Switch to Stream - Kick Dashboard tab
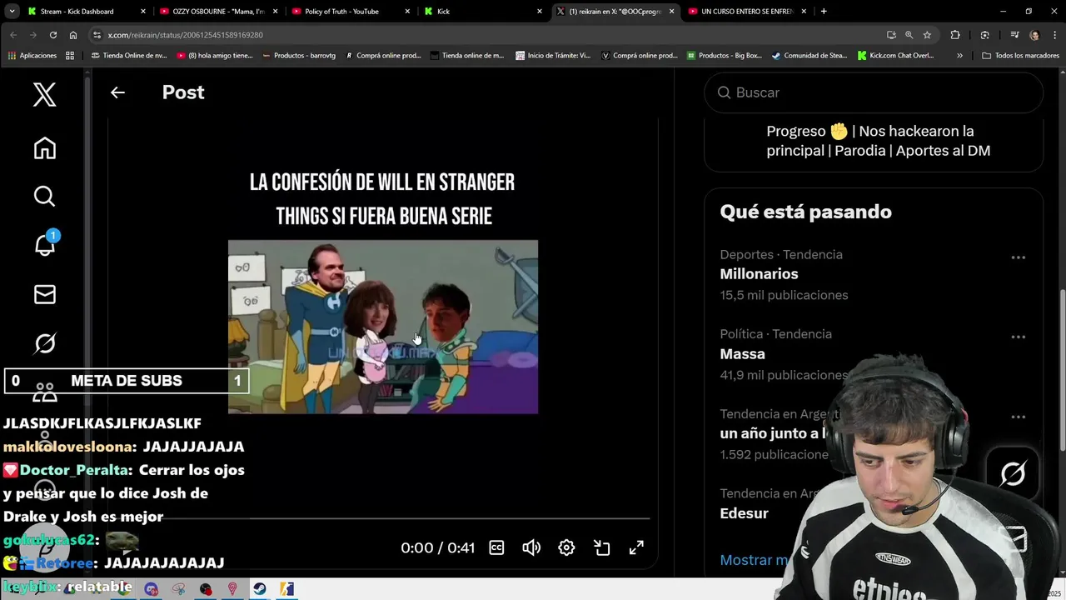This screenshot has height=600, width=1066. tap(77, 12)
